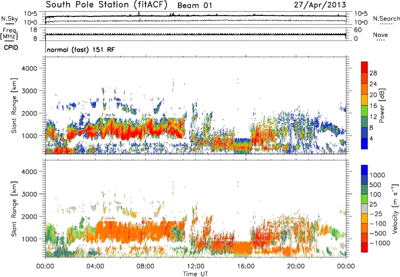
Task: Click the "18" frequency axis label
Action: pyautogui.click(x=33, y=30)
